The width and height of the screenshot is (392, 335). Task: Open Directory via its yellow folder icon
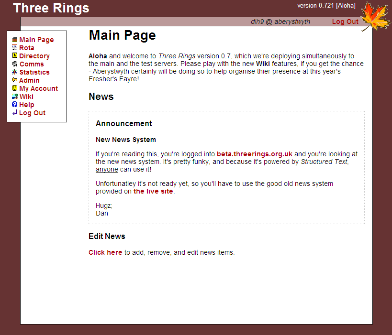pos(15,56)
